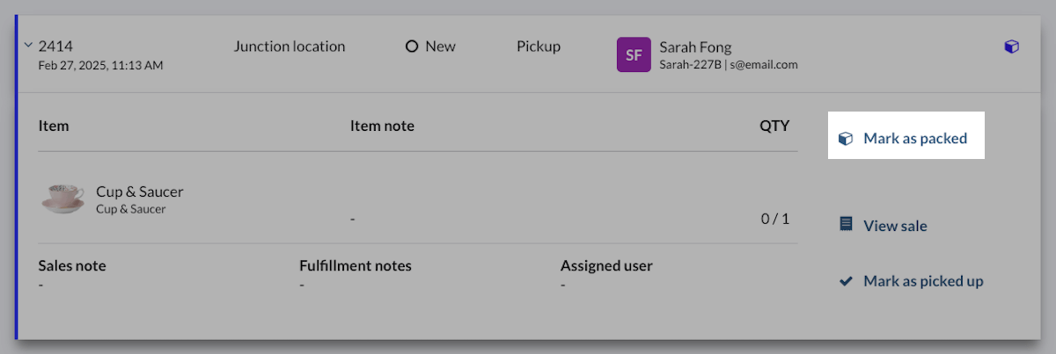Open the View sale link

click(x=895, y=226)
